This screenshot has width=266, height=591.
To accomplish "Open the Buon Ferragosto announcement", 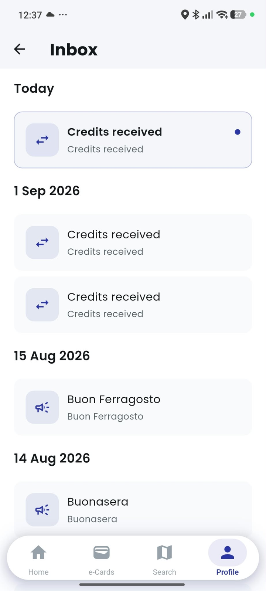I will click(x=133, y=407).
